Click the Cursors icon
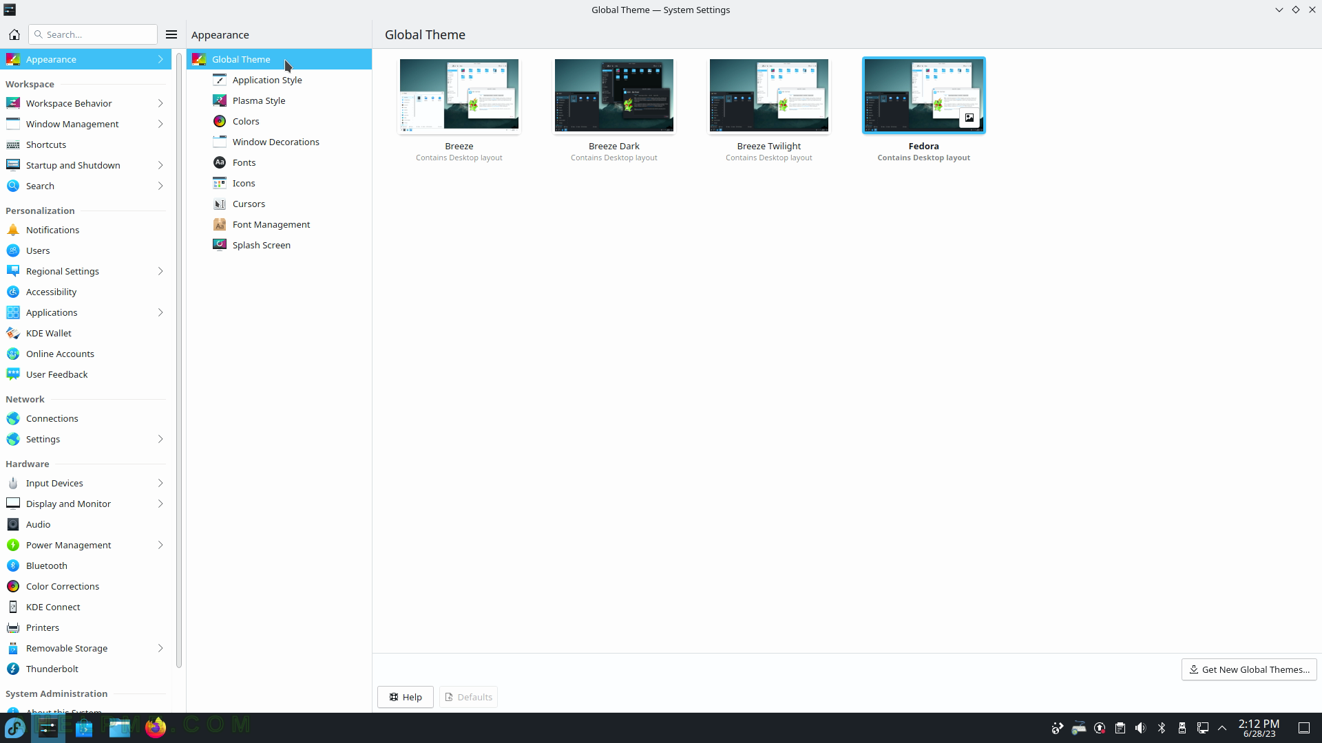 pyautogui.click(x=220, y=204)
